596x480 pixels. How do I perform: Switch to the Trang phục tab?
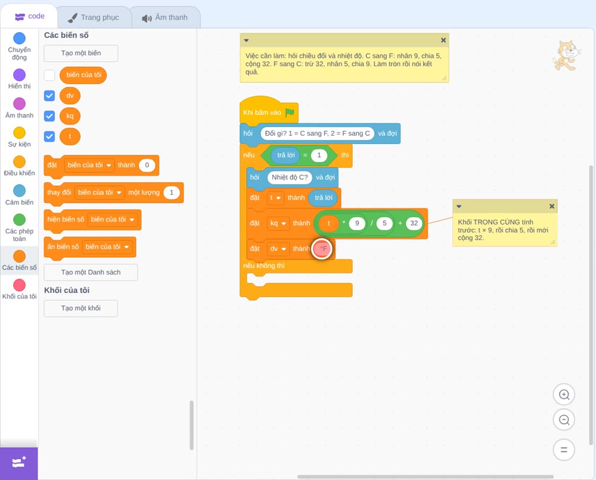pyautogui.click(x=94, y=17)
